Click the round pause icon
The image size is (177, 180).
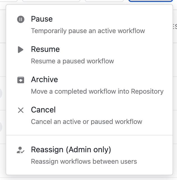(21, 19)
